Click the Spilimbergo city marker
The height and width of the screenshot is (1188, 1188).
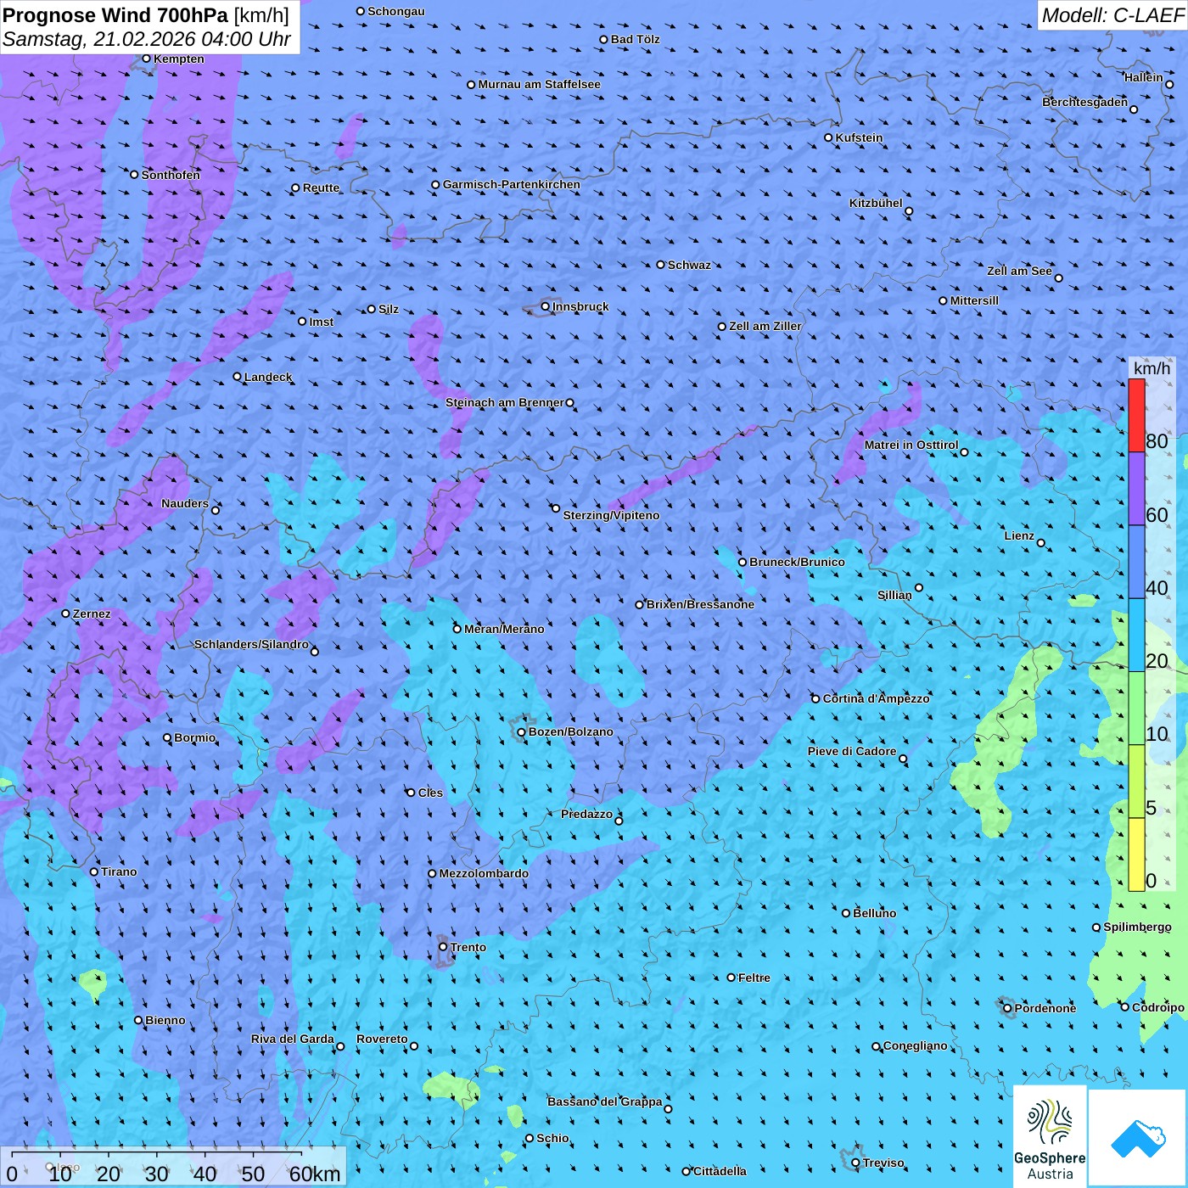tap(1096, 927)
